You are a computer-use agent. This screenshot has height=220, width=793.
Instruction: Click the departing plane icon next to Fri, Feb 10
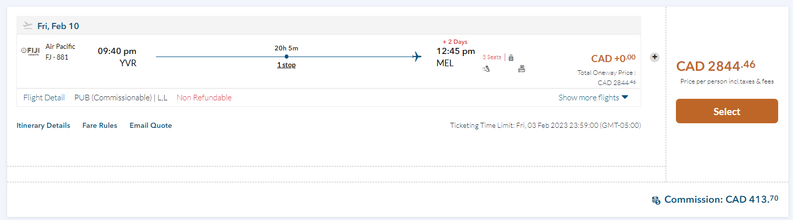click(x=28, y=25)
